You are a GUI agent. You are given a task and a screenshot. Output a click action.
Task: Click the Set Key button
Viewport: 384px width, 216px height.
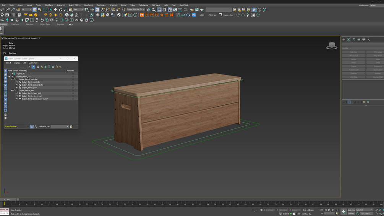(x=351, y=214)
